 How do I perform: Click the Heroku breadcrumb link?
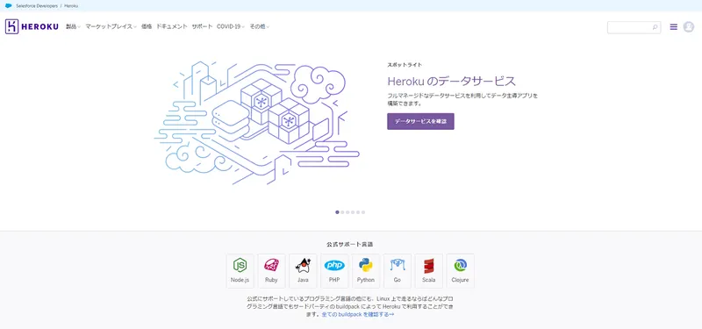tap(71, 6)
